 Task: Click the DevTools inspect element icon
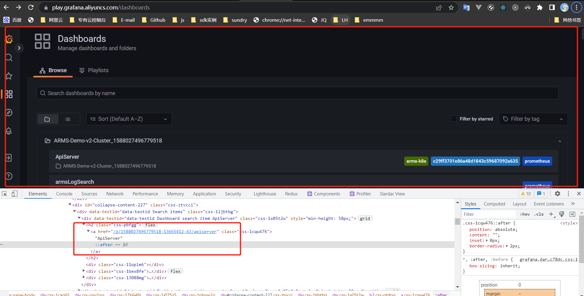coord(5,194)
